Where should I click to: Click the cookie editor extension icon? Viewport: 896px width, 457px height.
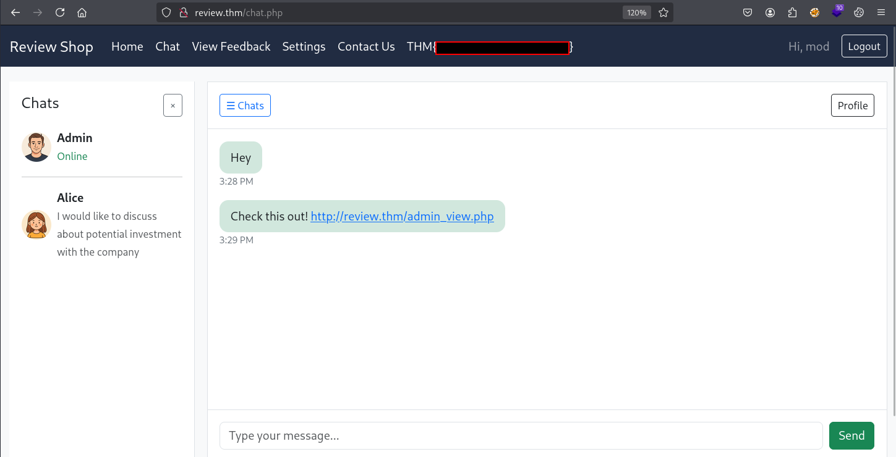point(859,12)
